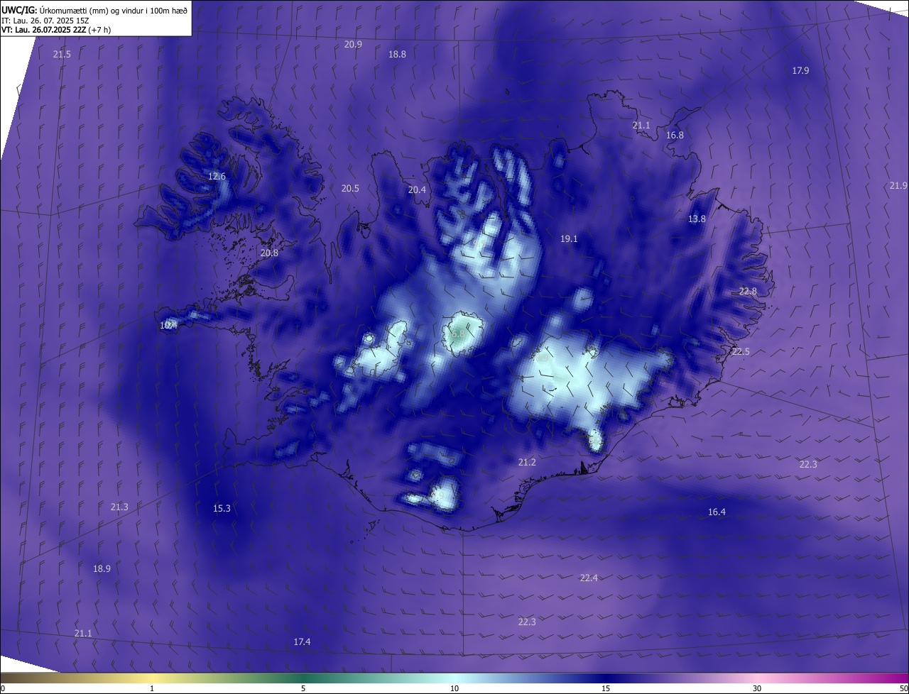Click the 5 tick label on the colorbar
Screen dimensions: 909x694
(303, 688)
